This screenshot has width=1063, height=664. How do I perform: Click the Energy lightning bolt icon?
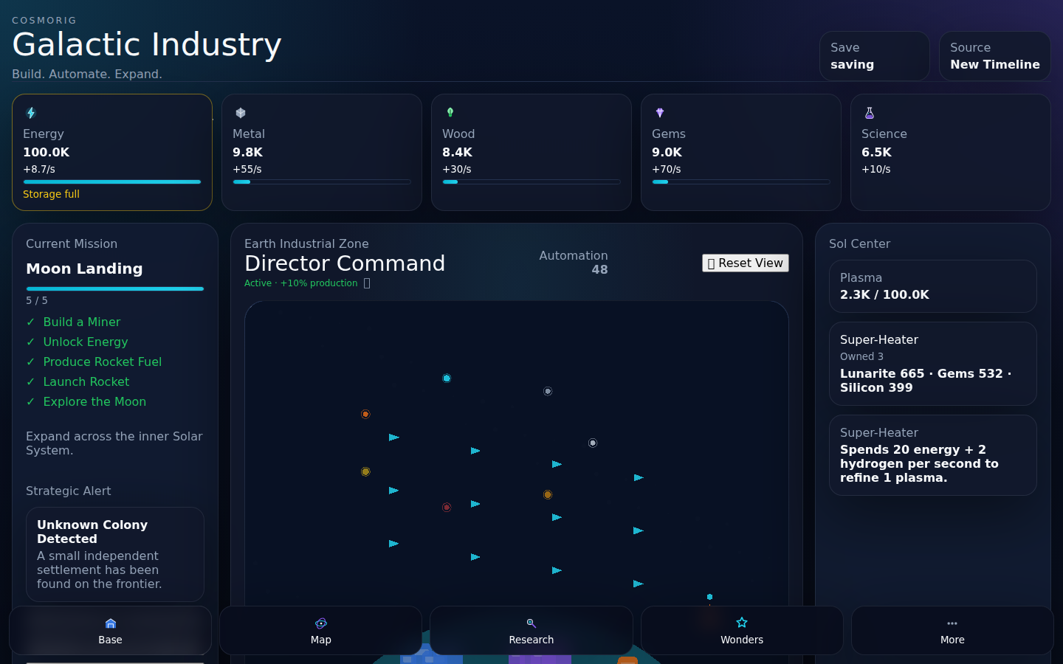[31, 113]
